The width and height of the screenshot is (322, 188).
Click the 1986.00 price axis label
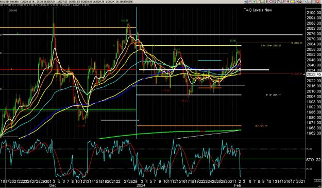click(x=314, y=112)
